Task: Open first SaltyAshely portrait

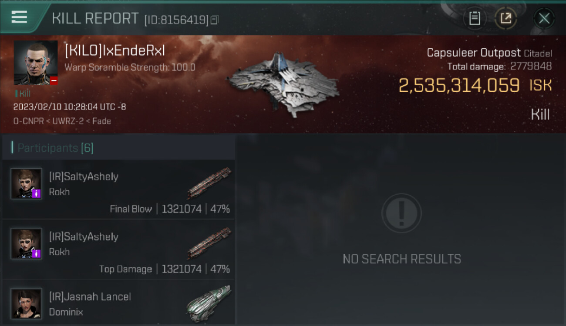Action: [x=27, y=184]
